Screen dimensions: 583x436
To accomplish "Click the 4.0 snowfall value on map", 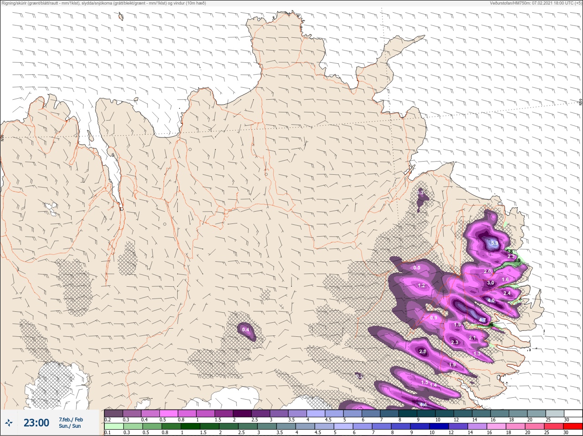I will [x=491, y=300].
